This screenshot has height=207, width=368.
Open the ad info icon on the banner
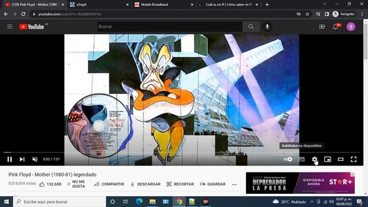point(352,174)
